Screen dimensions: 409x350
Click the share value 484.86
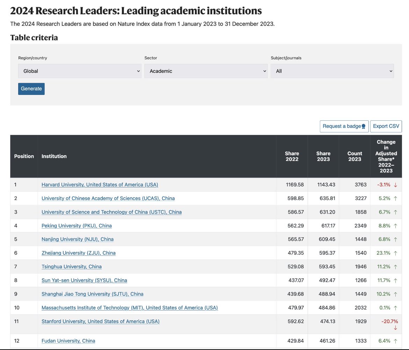[x=327, y=308]
